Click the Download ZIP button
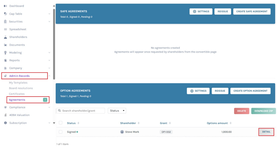Viewport: 277px width, 148px height. coord(263,111)
